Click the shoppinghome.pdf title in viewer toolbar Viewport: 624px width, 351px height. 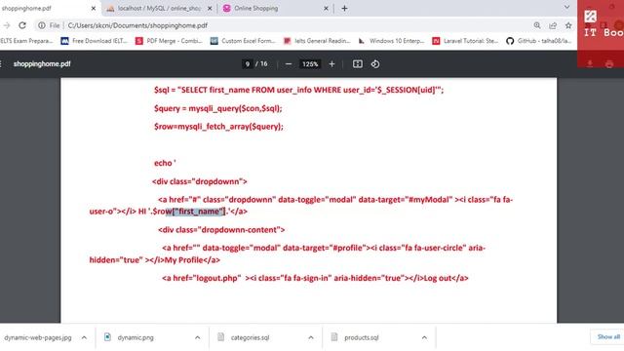click(42, 63)
